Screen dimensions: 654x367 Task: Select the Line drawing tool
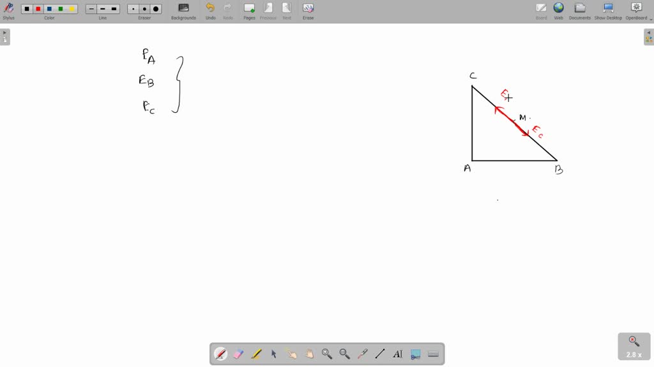click(x=379, y=354)
